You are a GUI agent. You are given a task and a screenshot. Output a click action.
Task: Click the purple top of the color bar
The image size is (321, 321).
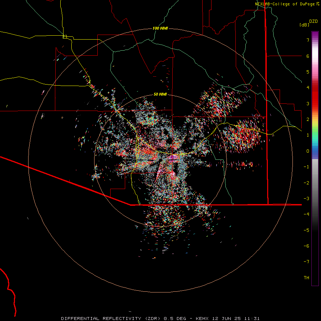coord(315,35)
